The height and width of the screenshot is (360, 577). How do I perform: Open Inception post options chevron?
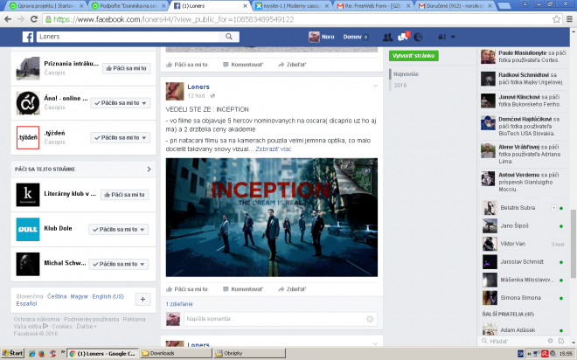pos(375,86)
